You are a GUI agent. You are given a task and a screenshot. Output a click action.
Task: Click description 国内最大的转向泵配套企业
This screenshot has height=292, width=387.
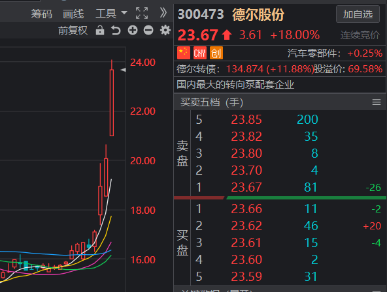pyautogui.click(x=235, y=85)
